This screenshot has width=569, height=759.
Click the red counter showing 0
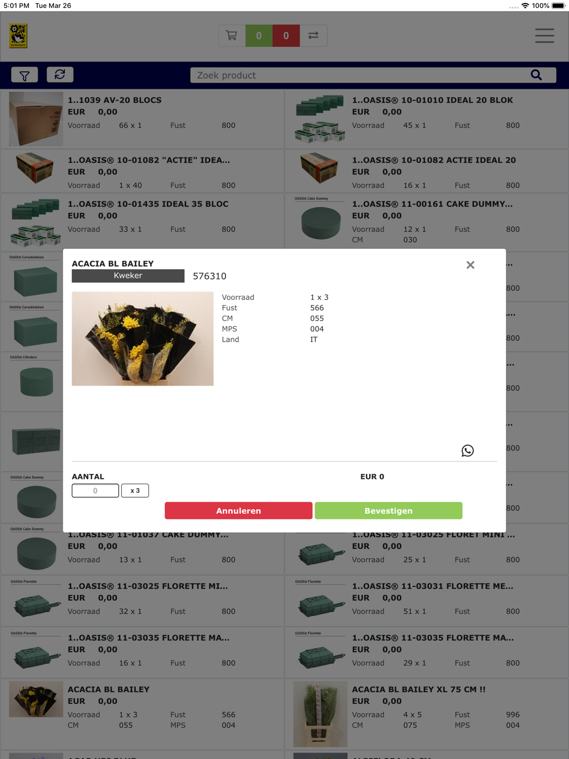coord(286,36)
